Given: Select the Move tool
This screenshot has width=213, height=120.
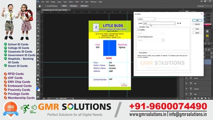Looking at the screenshot, I should 38,14.
